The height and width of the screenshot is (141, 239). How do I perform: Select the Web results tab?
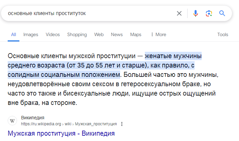[99, 34]
